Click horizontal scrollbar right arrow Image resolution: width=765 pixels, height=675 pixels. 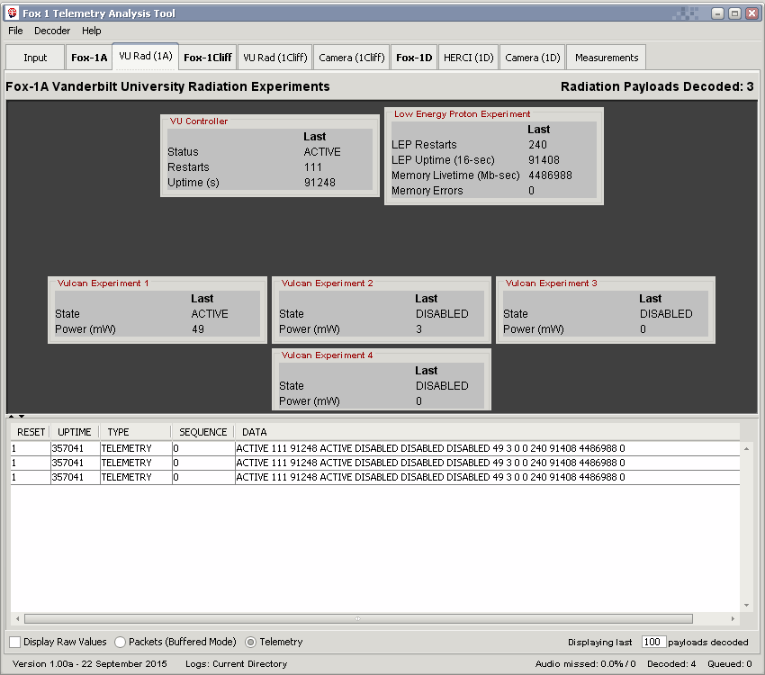coord(701,618)
